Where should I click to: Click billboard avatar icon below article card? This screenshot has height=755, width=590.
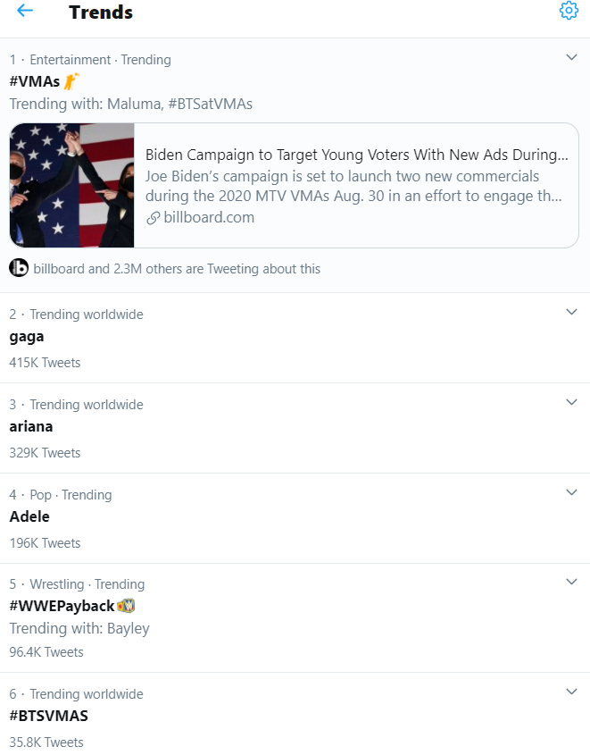pyautogui.click(x=19, y=268)
